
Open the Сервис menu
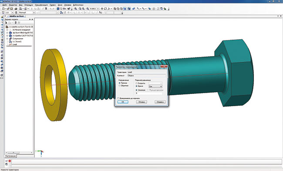click(53, 5)
